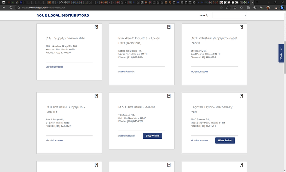Bookmark the Blackhawk Industrial - Loves Park card
The width and height of the screenshot is (286, 172).
click(x=169, y=27)
